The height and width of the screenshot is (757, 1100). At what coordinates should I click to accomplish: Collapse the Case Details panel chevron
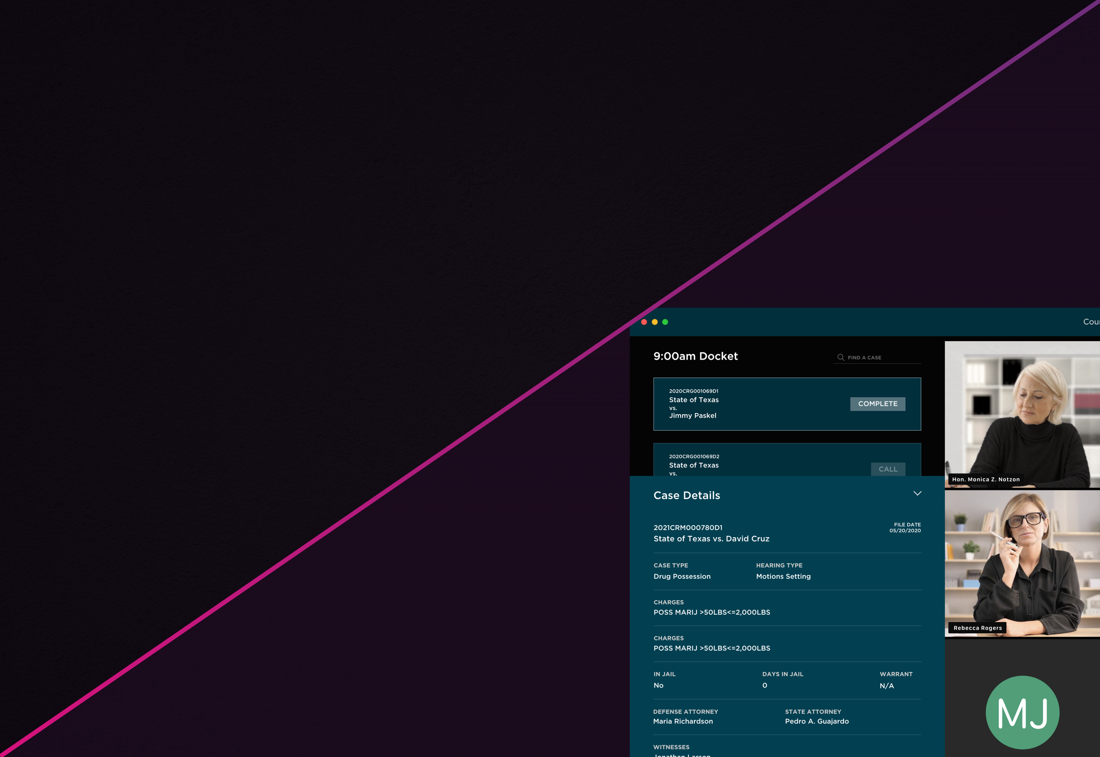(x=917, y=493)
